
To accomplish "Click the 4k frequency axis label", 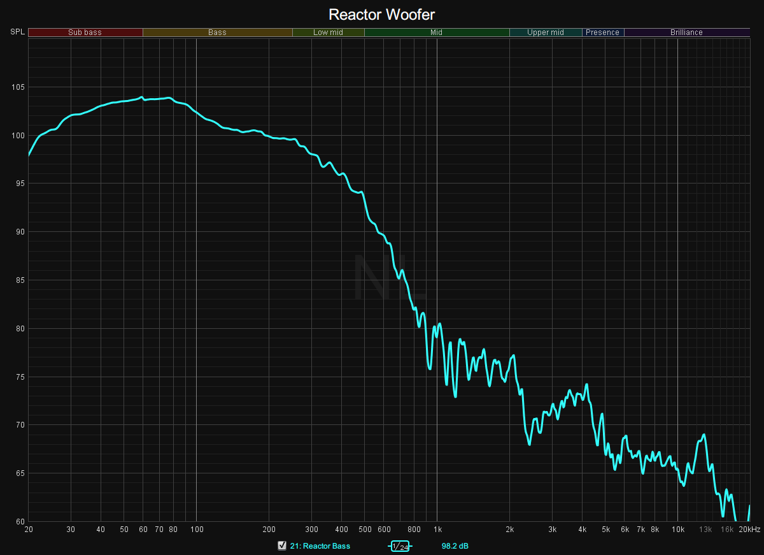I will [582, 530].
